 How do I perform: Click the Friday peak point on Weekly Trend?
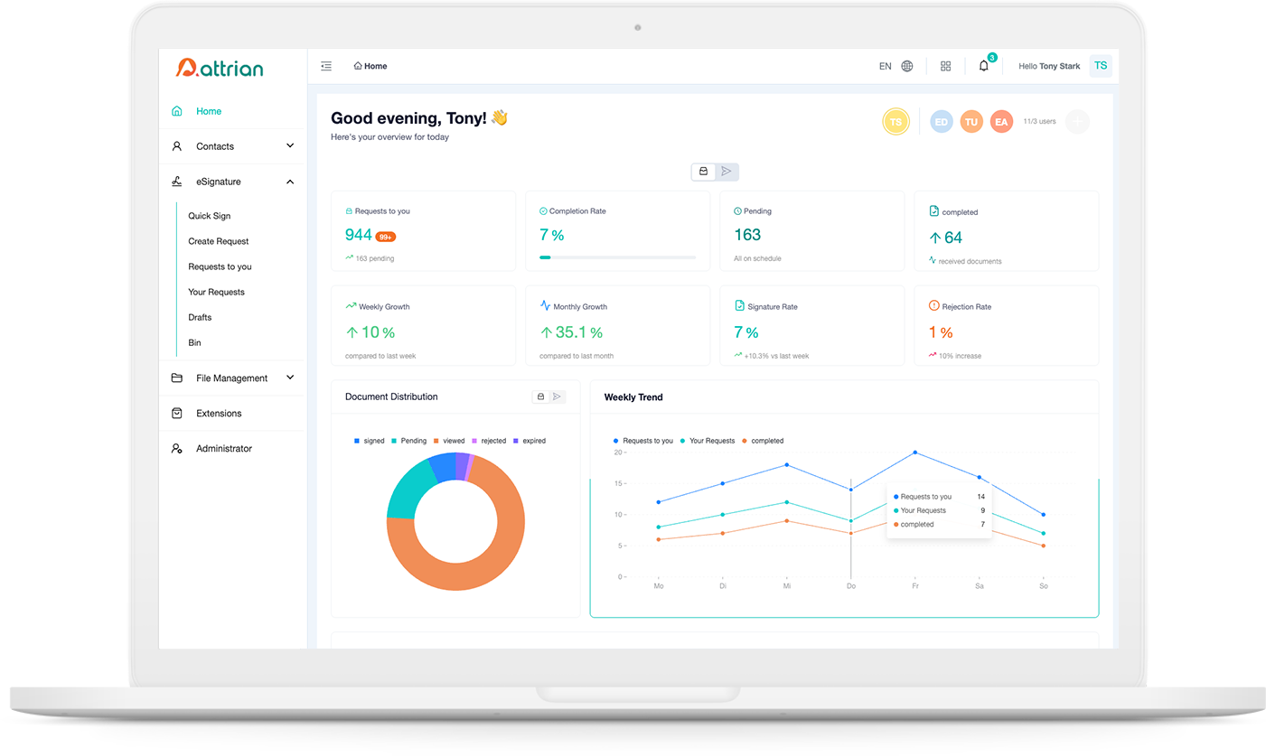(x=915, y=453)
